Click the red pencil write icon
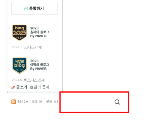This screenshot has height=122, width=148. point(13,87)
